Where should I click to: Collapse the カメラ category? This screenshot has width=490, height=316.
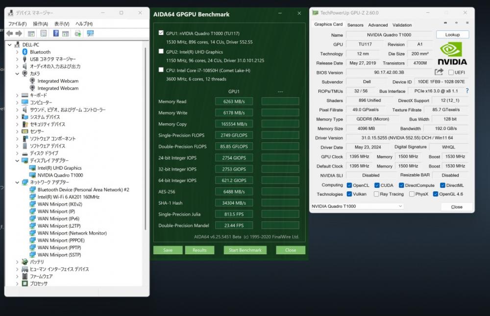[x=17, y=74]
